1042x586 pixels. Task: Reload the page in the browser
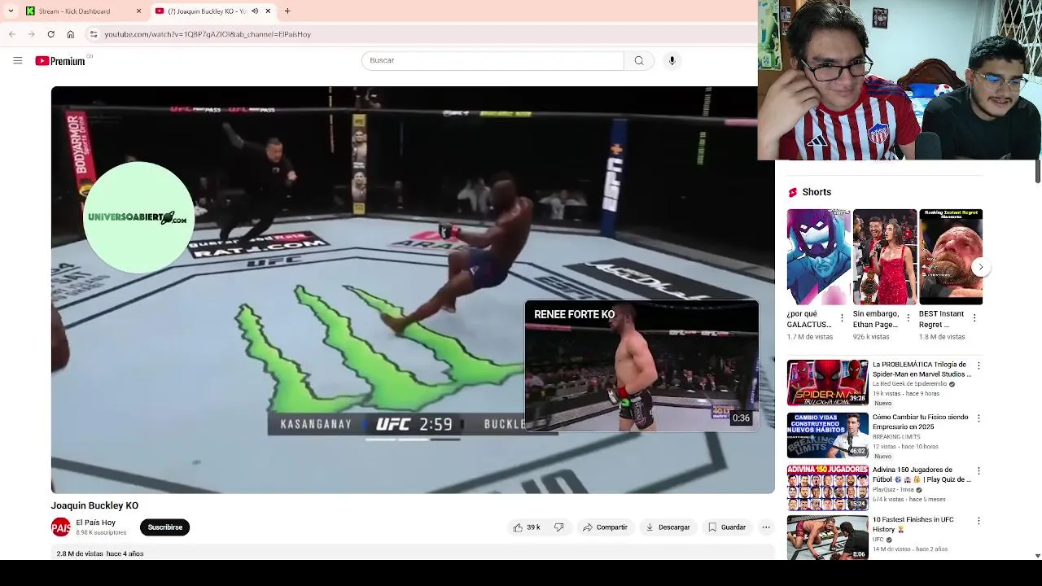point(50,34)
